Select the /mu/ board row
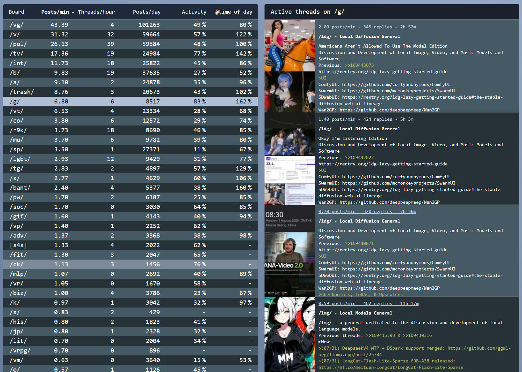The height and width of the screenshot is (372, 522). tap(131, 140)
